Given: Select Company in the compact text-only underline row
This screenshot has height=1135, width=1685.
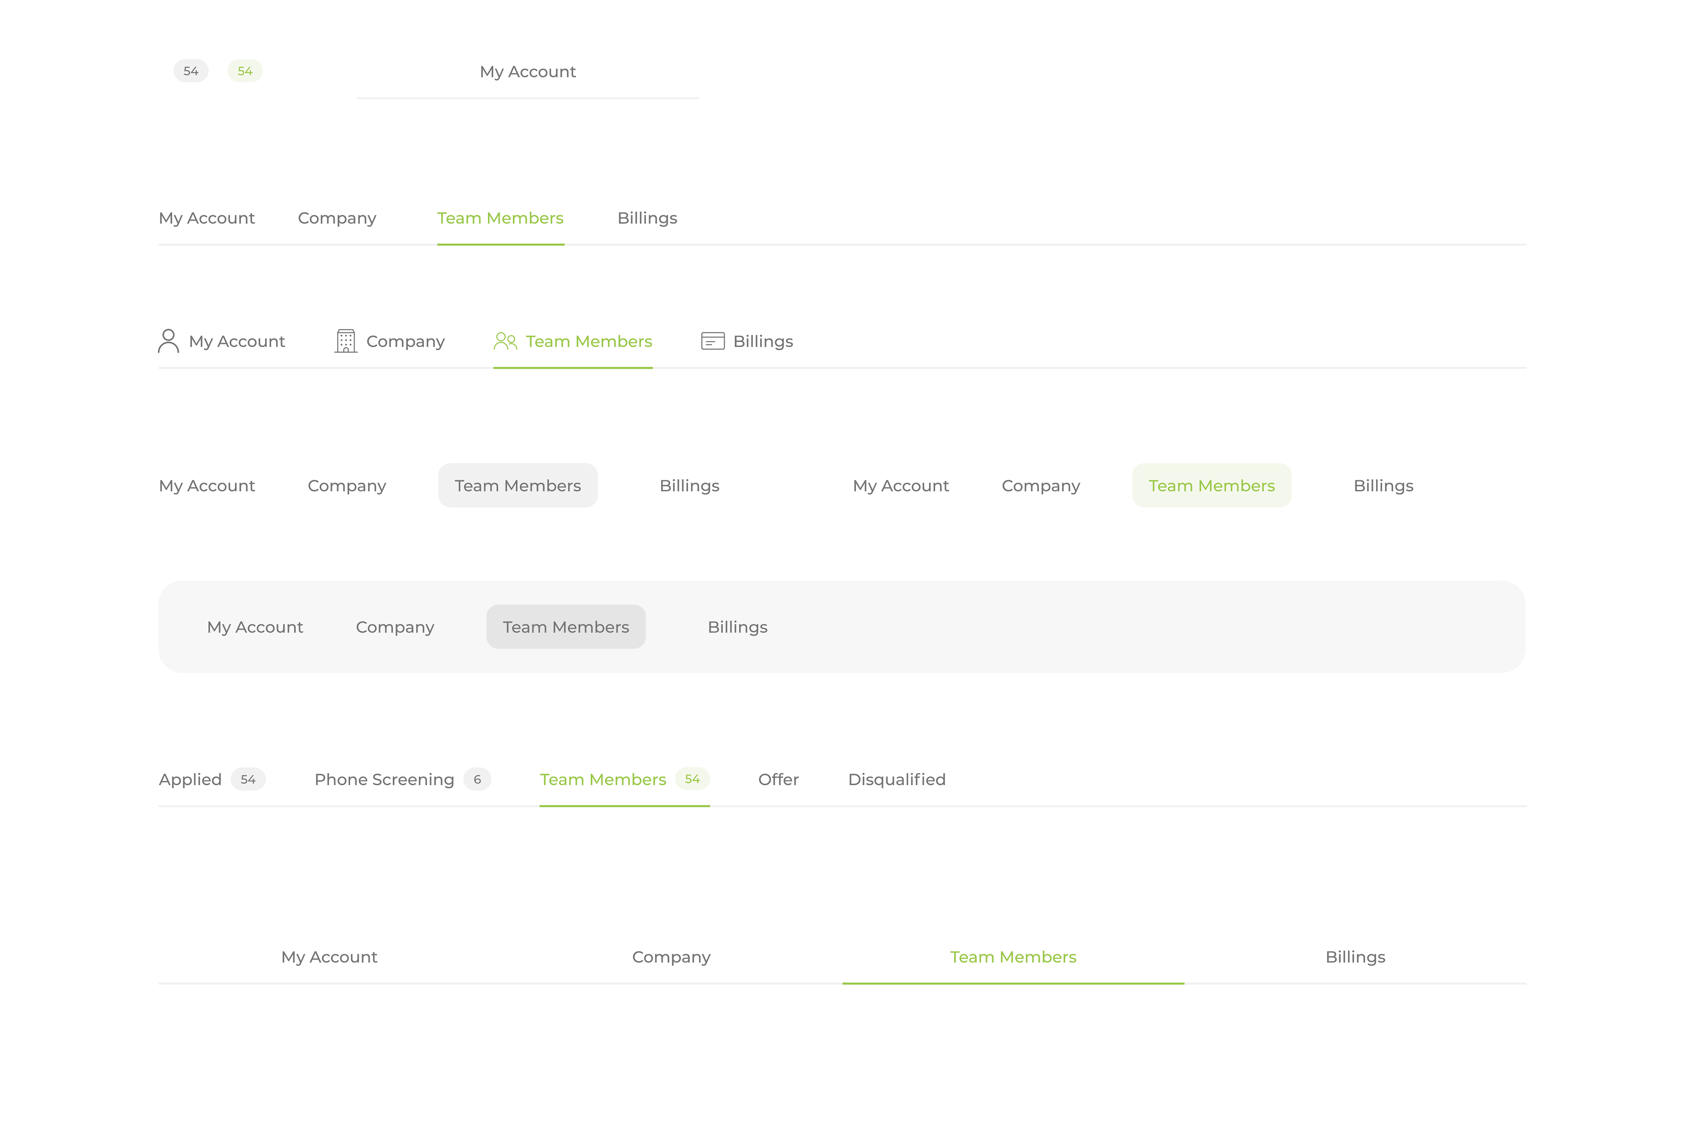Looking at the screenshot, I should (x=337, y=218).
